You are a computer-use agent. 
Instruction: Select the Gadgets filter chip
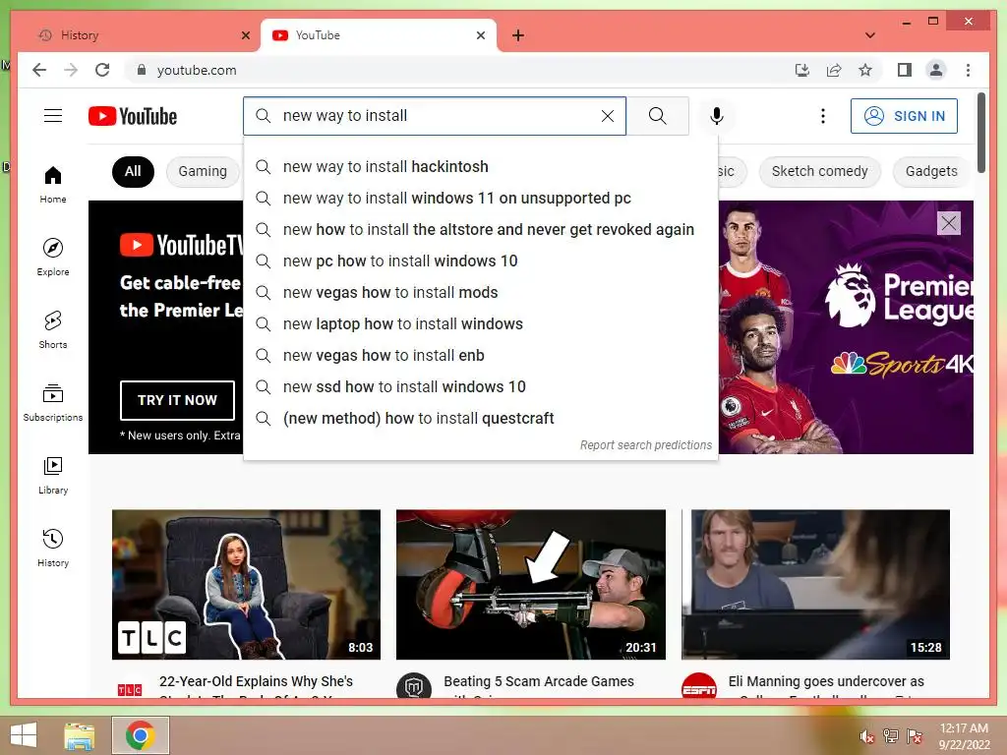coord(931,171)
